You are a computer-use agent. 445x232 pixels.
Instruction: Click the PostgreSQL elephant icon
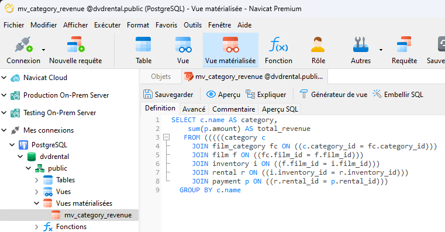(x=23, y=145)
